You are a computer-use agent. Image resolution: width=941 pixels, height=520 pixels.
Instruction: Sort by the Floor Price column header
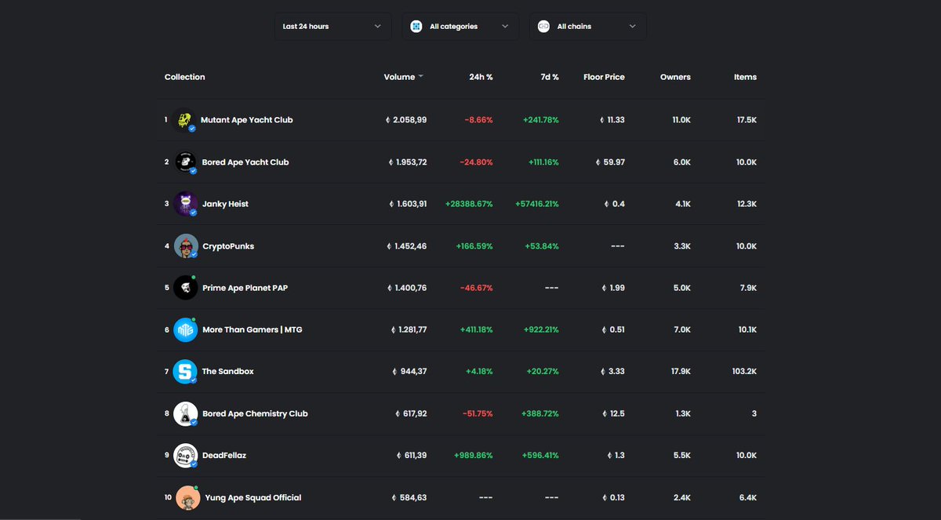point(604,77)
